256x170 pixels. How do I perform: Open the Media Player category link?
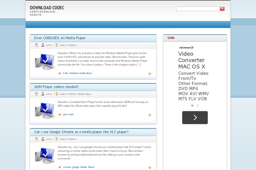84,94
